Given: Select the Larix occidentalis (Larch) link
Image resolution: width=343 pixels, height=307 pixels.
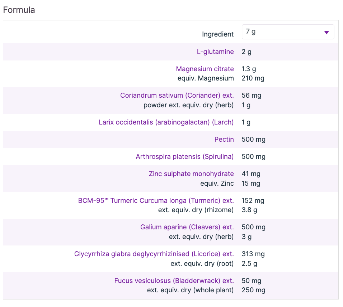Looking at the screenshot, I should (166, 122).
